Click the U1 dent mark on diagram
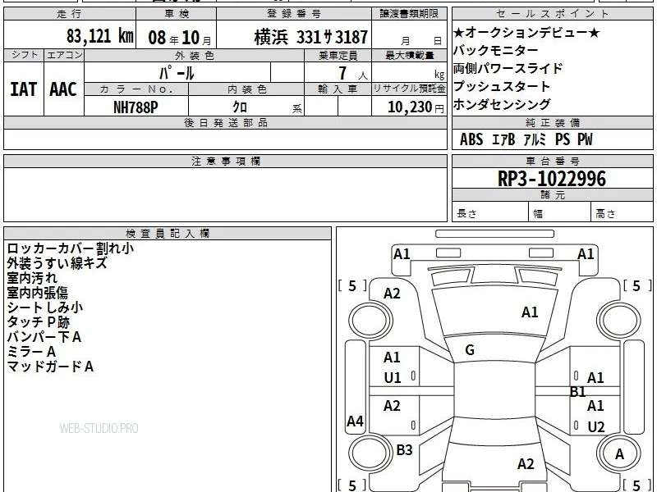 click(x=393, y=378)
